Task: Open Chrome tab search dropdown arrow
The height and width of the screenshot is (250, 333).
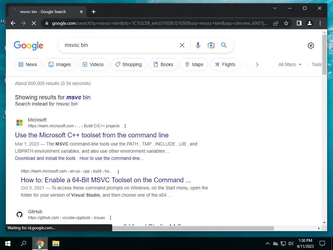Action: (274, 8)
